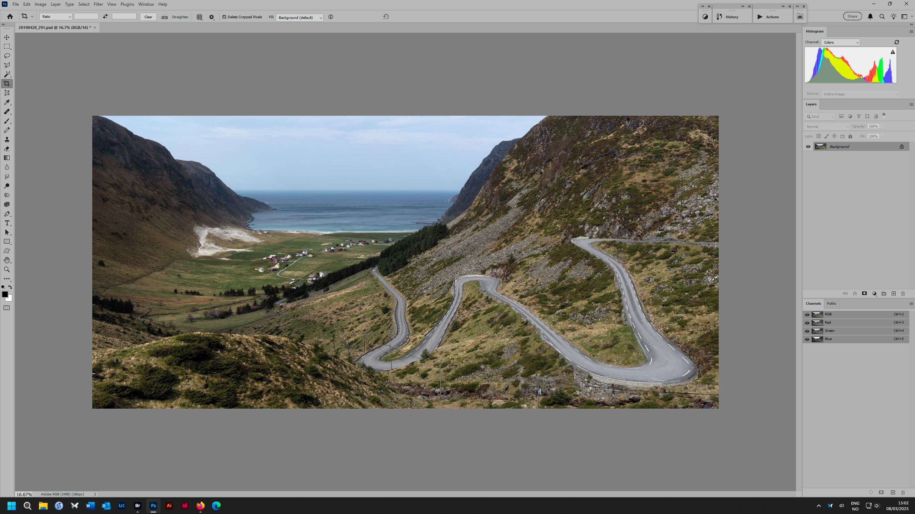This screenshot has width=915, height=514.
Task: Uncheck Delete Cropped Pixels checkbox
Action: tap(224, 17)
